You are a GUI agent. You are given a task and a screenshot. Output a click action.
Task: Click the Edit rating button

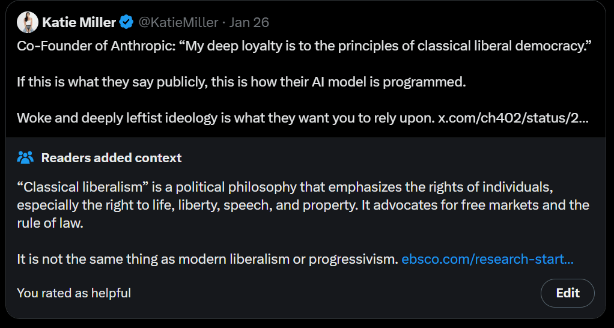click(567, 293)
